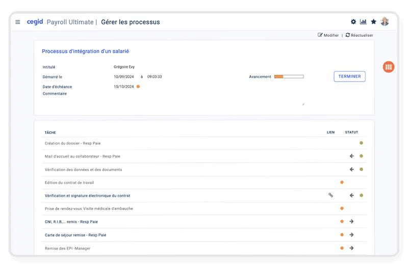Open the user profile avatar
Screen dimensions: 408x269
point(385,21)
